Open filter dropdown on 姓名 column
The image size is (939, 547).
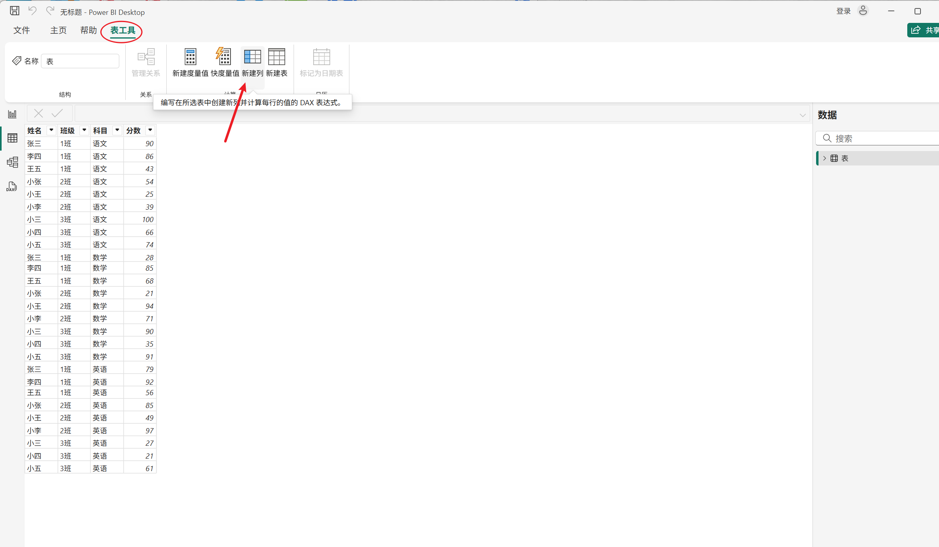51,130
